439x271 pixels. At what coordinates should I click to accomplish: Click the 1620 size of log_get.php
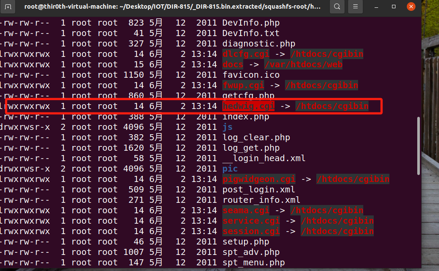134,148
